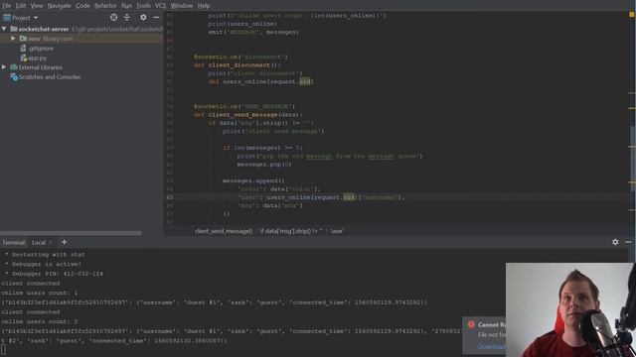Screen dimensions: 636x357
Task: Open the Edit menu
Action: pos(21,6)
